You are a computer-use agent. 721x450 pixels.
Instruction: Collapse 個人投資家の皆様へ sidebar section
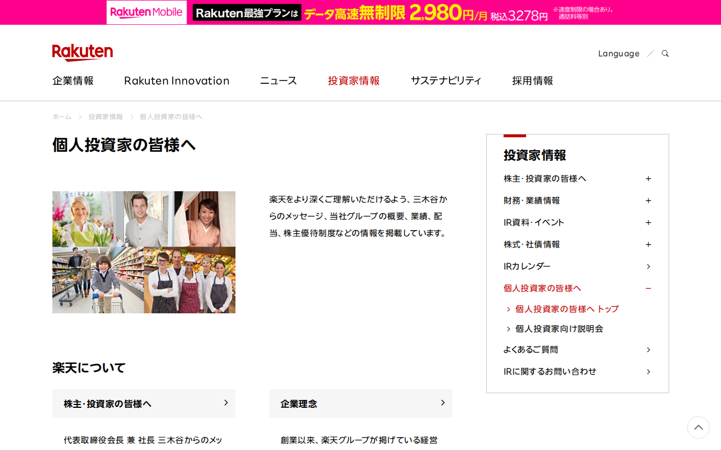pos(648,289)
